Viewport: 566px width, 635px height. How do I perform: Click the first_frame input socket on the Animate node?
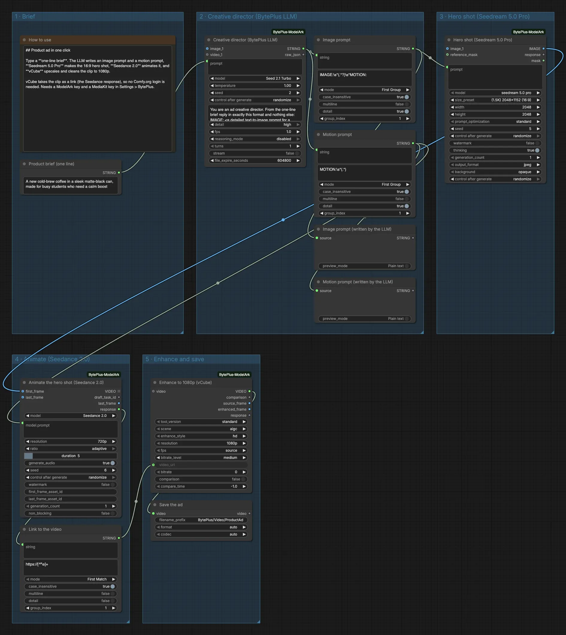point(23,391)
